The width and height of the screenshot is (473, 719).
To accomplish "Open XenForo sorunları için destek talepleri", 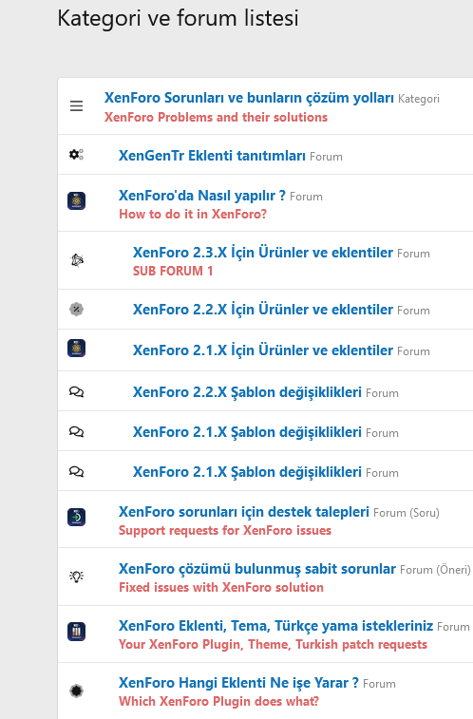I will coord(244,512).
